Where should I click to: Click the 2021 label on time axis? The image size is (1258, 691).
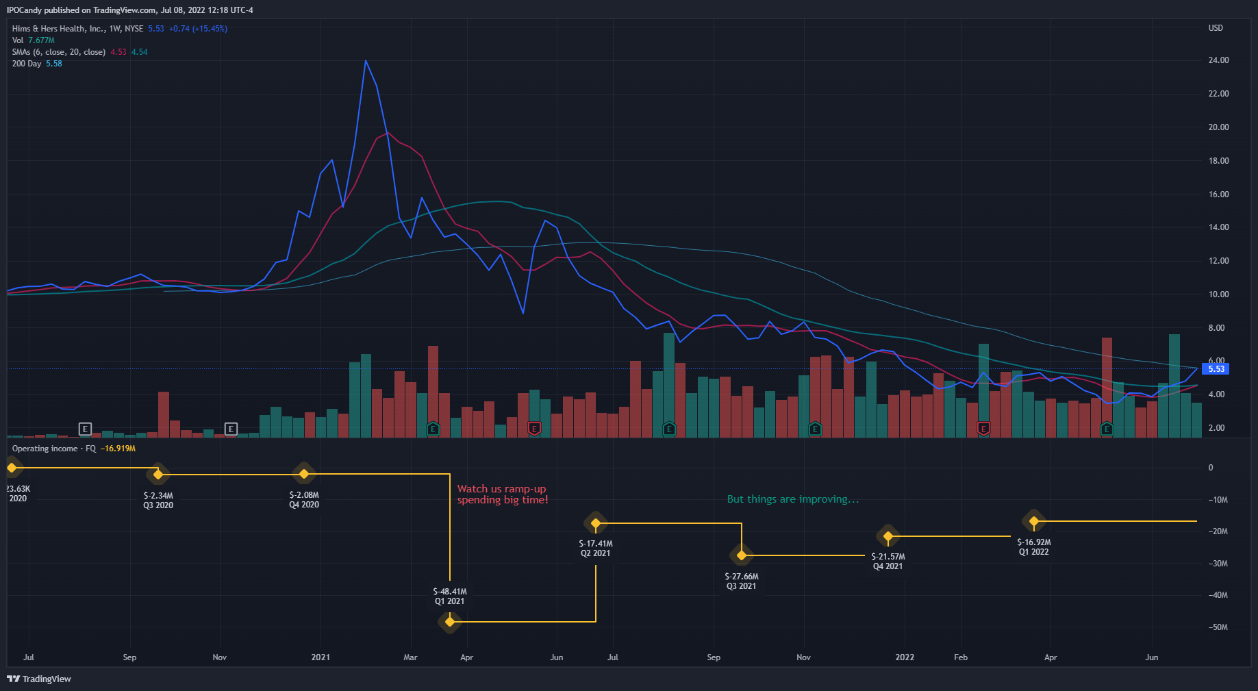coord(320,657)
